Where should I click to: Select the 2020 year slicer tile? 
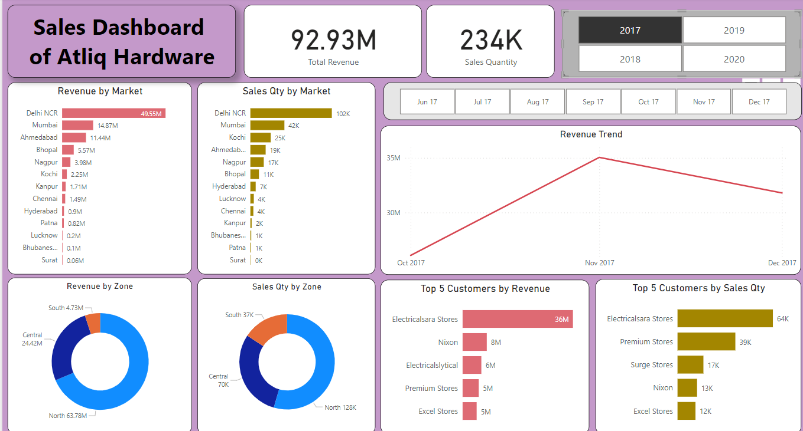(734, 59)
